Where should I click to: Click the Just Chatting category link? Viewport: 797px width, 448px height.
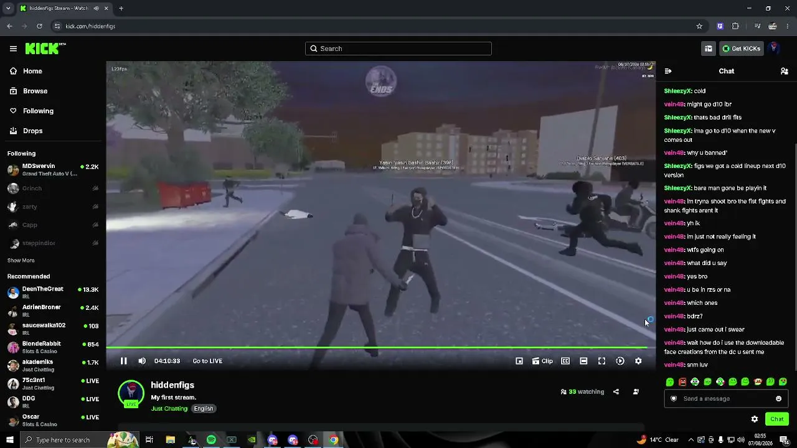(x=169, y=409)
